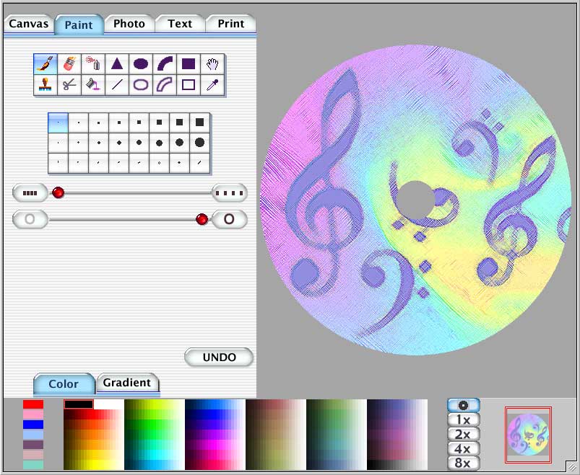
Task: Select the black swatch in the palette
Action: (79, 404)
